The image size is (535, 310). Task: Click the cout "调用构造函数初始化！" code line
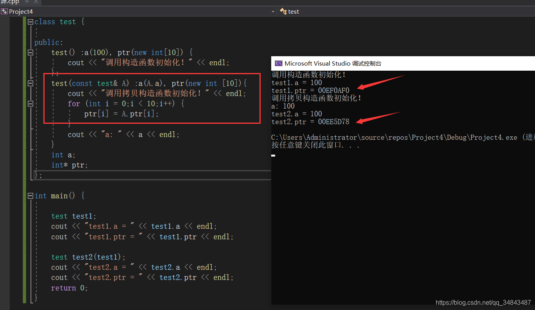coord(149,62)
